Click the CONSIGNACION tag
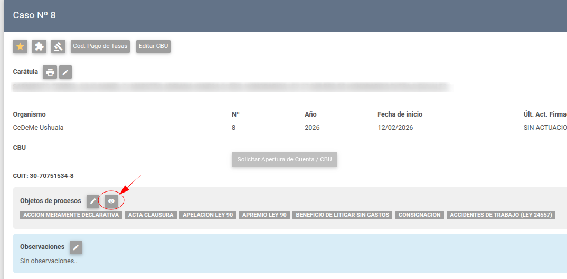Image resolution: width=567 pixels, height=279 pixels. 420,215
